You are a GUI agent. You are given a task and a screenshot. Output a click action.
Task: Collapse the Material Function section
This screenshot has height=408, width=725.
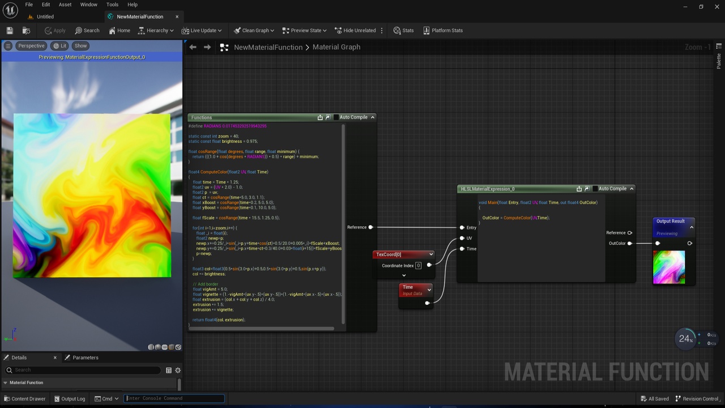[x=6, y=382]
